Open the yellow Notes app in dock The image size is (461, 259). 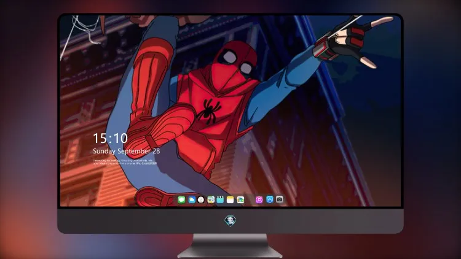click(230, 200)
